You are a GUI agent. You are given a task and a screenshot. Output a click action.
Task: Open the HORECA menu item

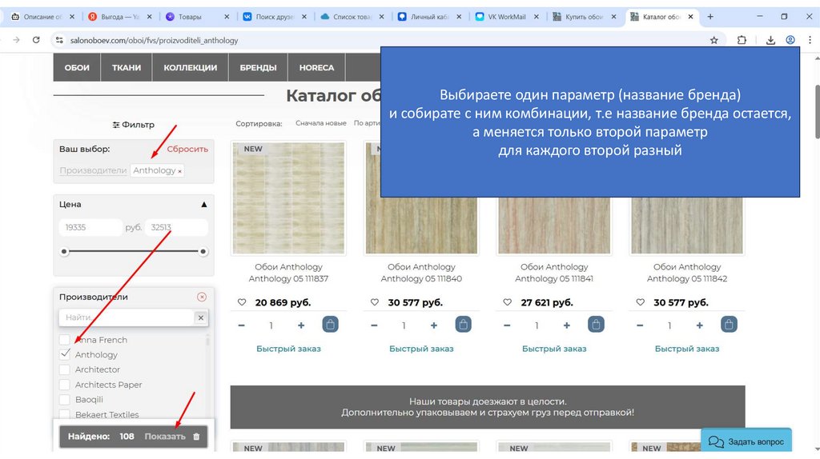pos(316,67)
